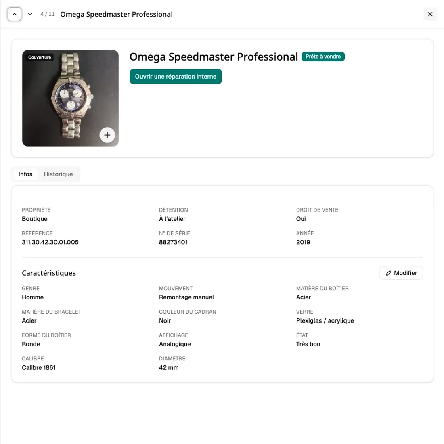Click Calibre value 'Calibre 1861'
Viewport: 444px width, 444px height.
(x=38, y=368)
